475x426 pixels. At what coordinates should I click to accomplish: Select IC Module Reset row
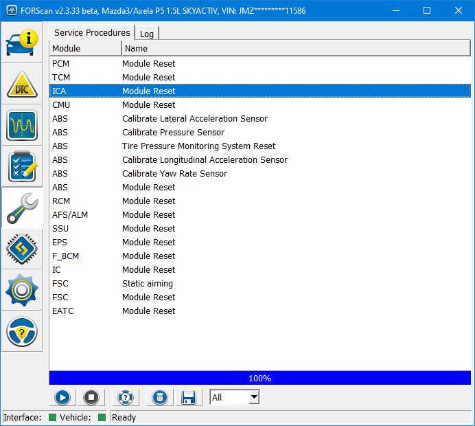(260, 270)
